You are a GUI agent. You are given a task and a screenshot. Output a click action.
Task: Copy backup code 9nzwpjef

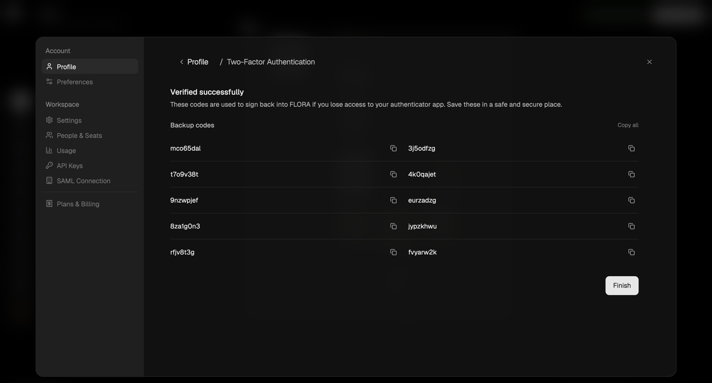pos(393,200)
